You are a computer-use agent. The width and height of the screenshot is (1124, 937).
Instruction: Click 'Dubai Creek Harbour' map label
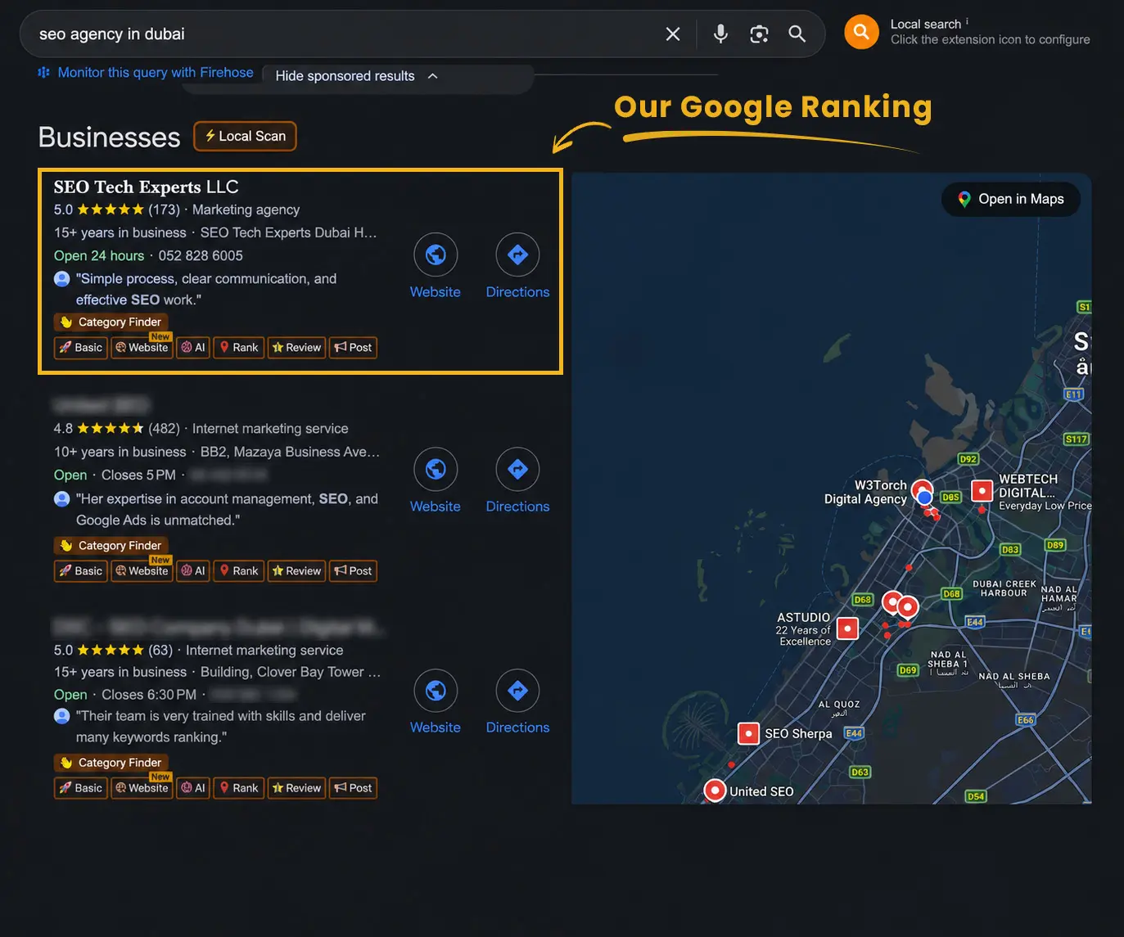coord(1004,588)
